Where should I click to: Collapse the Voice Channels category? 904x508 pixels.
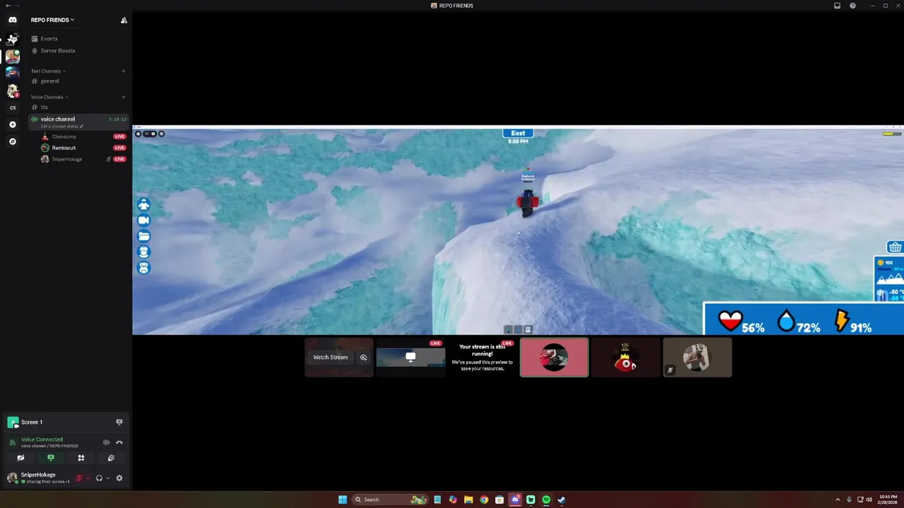49,97
